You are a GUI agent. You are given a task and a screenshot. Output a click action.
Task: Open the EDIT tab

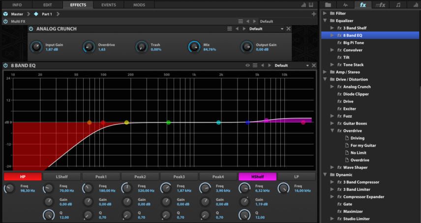click(48, 5)
